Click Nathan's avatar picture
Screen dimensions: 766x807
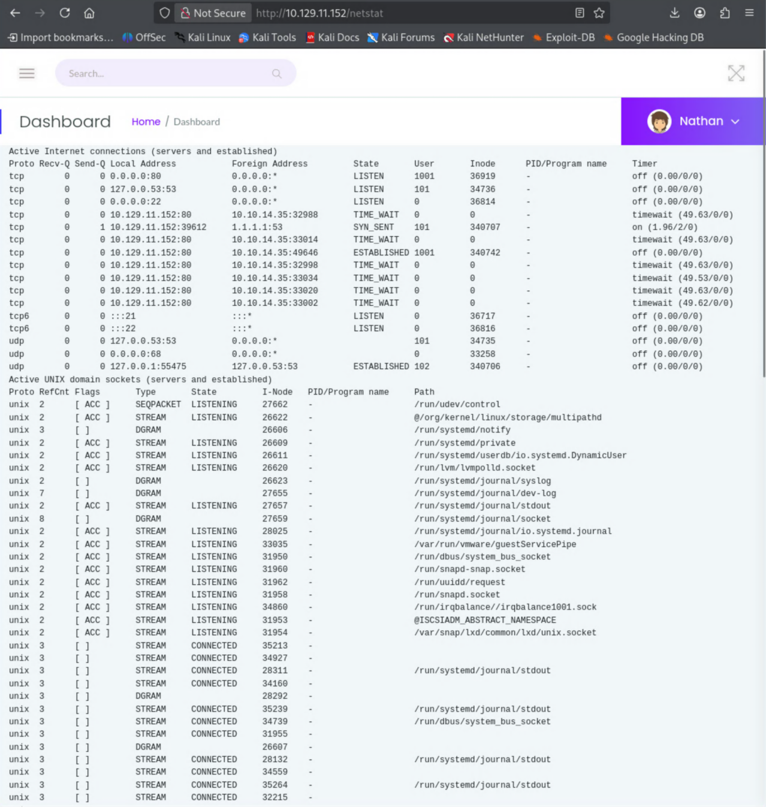tap(659, 121)
